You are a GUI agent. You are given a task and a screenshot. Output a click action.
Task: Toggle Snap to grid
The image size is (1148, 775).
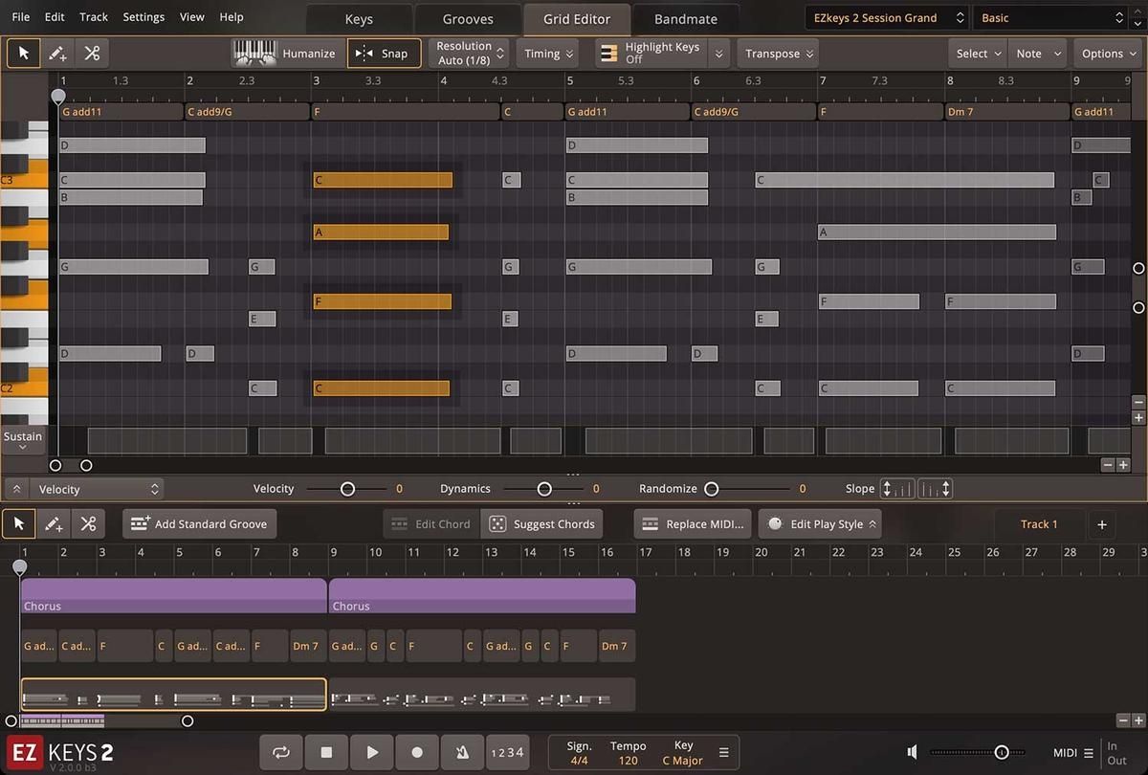pyautogui.click(x=384, y=54)
